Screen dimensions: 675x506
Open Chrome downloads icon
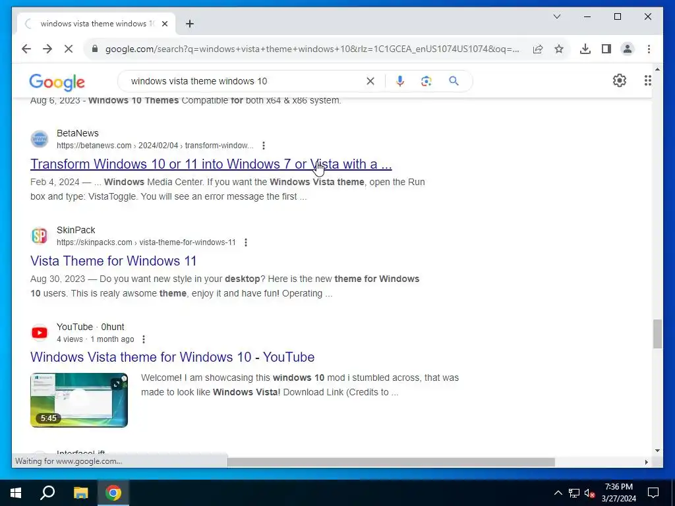point(585,49)
